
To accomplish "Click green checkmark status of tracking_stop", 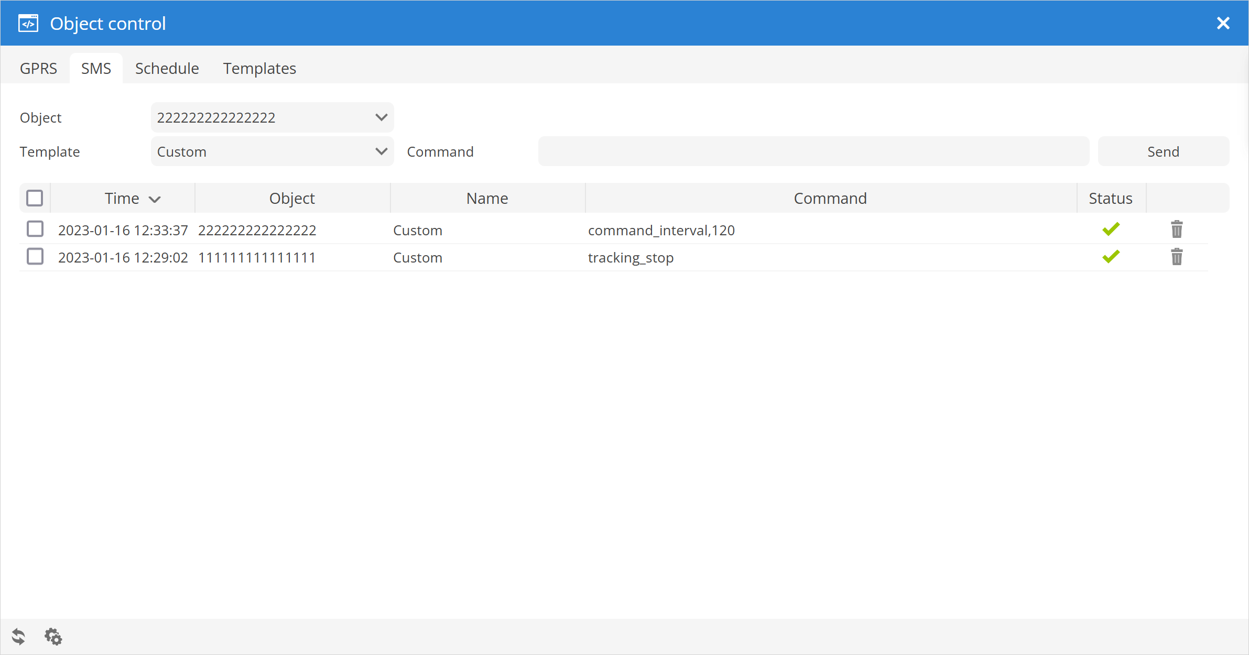I will tap(1110, 257).
